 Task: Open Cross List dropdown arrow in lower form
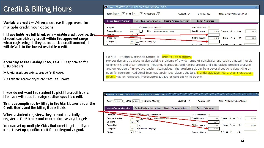click(139, 125)
